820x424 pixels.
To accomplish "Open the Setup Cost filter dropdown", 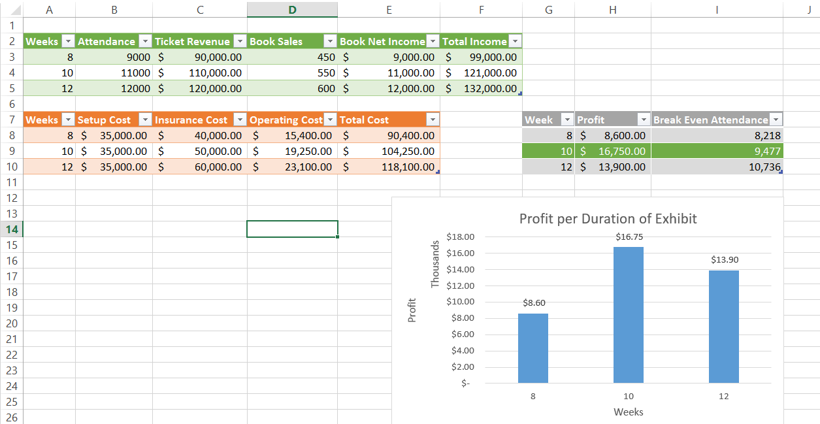I will 146,120.
